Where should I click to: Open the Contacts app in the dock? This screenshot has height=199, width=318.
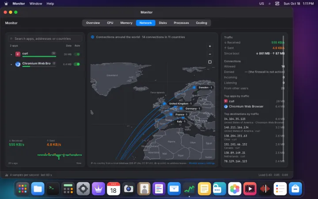pyautogui.click(x=144, y=189)
